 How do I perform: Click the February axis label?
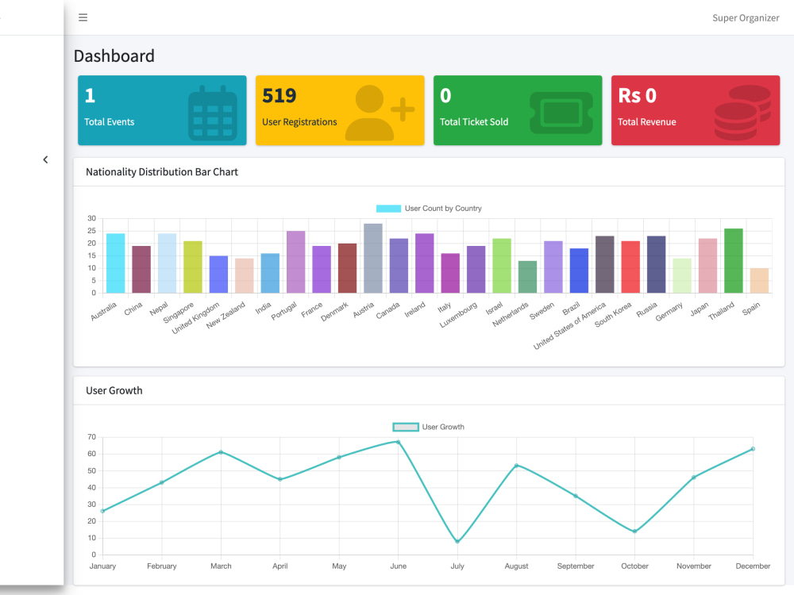162,566
